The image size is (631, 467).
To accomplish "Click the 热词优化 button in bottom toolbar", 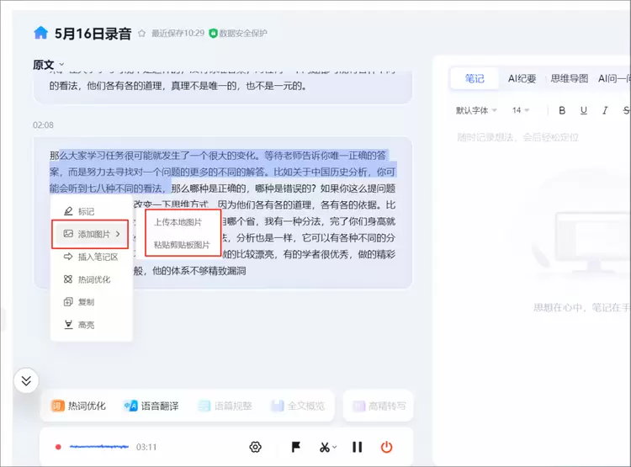I will pyautogui.click(x=78, y=406).
